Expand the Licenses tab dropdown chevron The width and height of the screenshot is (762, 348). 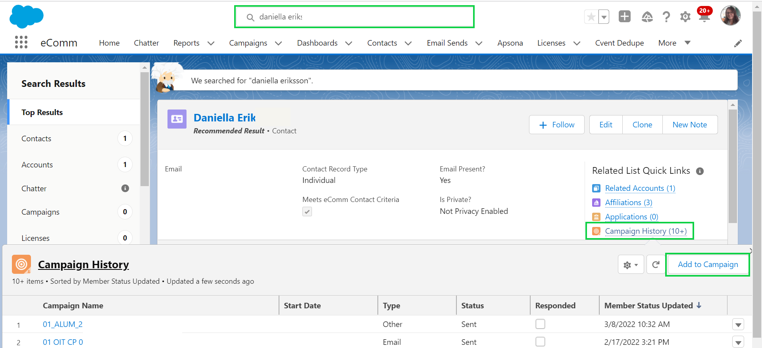click(x=577, y=43)
